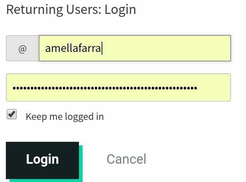Place cursor in the amellafarra text box

pyautogui.click(x=135, y=48)
